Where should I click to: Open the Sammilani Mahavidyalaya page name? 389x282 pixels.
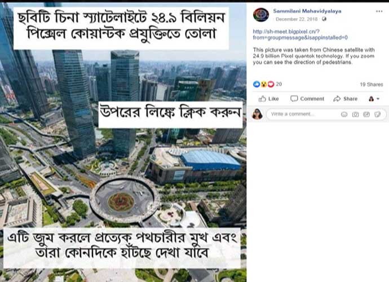coord(307,11)
